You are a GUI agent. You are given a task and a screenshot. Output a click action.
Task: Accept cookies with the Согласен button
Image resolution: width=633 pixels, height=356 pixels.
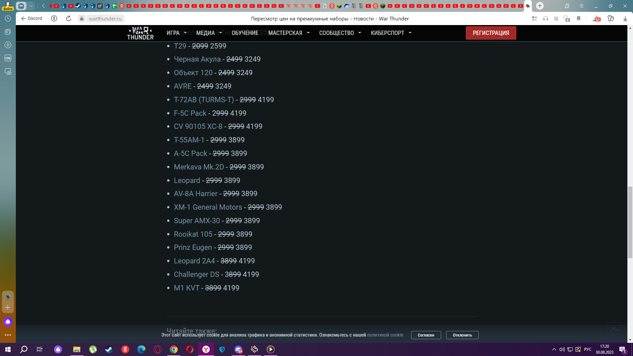coord(426,335)
